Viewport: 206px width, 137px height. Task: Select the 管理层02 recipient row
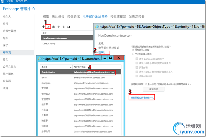[81, 99]
